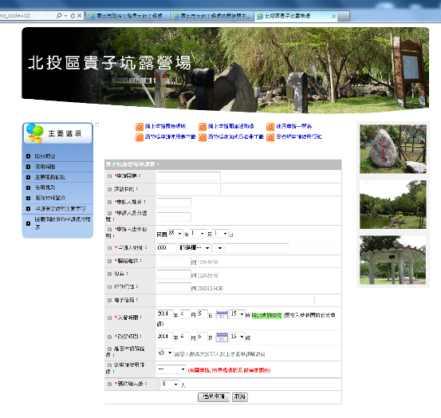Image resolution: width=441 pixels, height=418 pixels.
Task: Open the total people dropdown showing 8
Action: pos(170,384)
